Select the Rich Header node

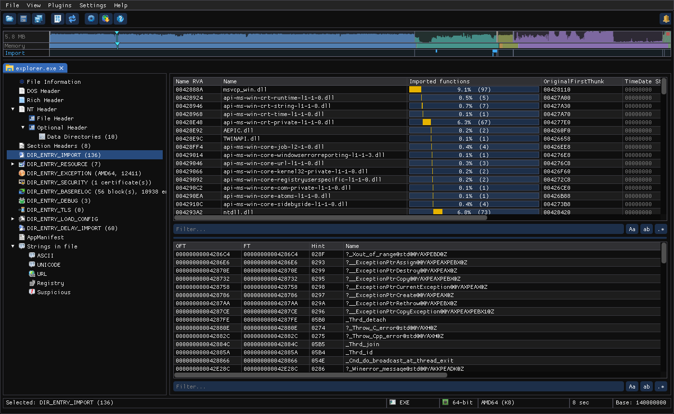[45, 100]
